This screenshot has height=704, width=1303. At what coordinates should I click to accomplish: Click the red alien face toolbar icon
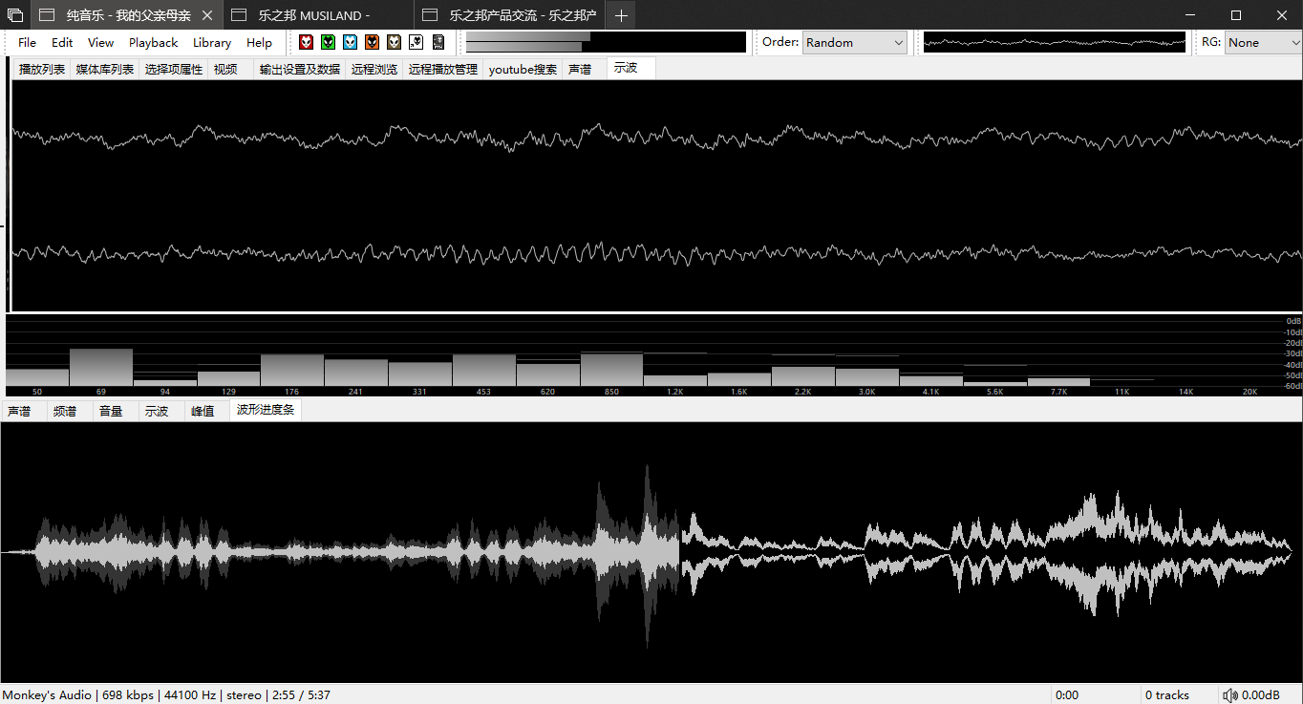coord(306,42)
